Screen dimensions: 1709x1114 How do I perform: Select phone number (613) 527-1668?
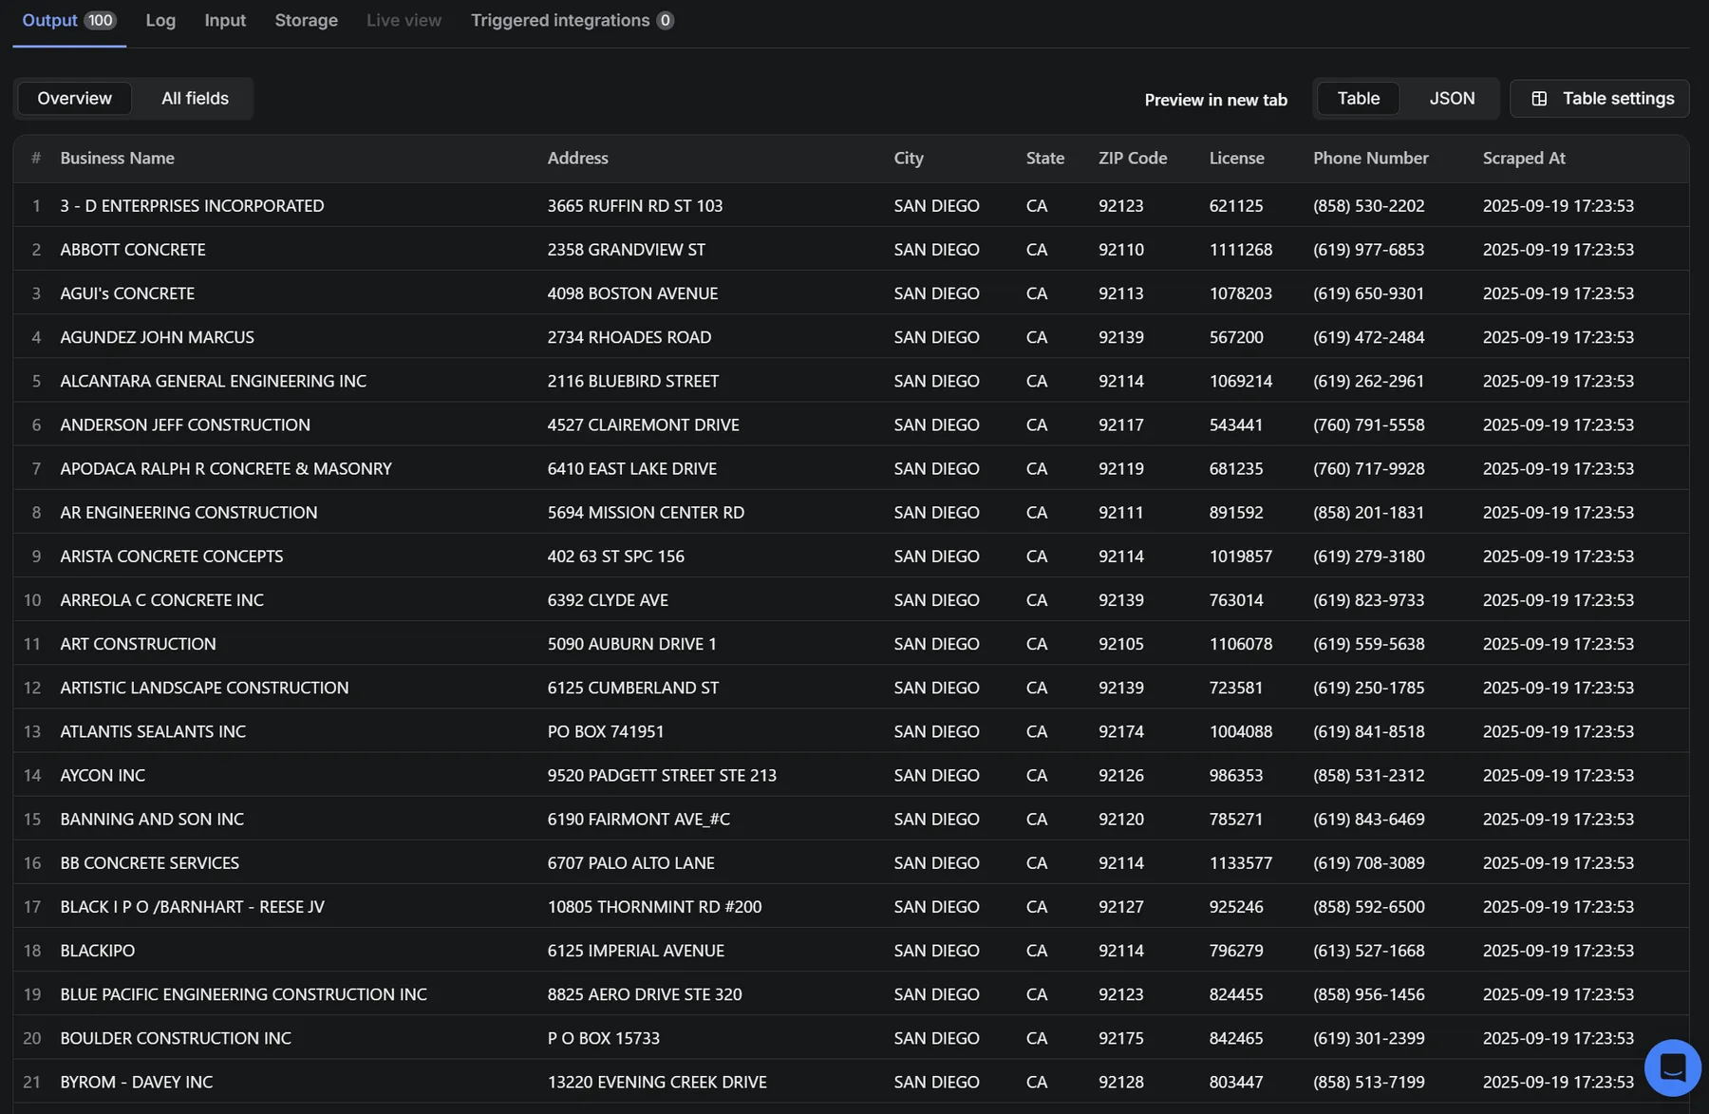(1368, 950)
